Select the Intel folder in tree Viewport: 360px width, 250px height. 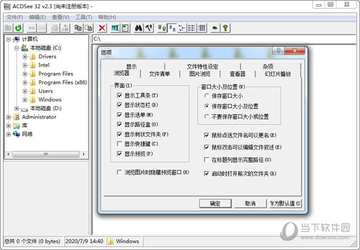click(x=44, y=65)
